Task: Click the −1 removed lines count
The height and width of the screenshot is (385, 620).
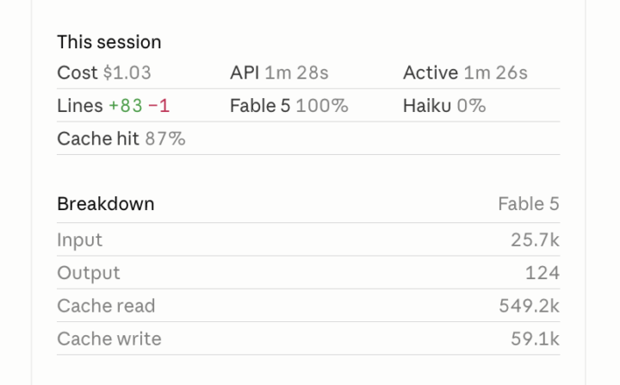Action: tap(158, 106)
